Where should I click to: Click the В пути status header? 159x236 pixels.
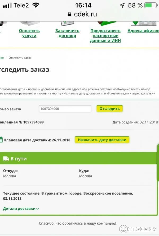pyautogui.click(x=78, y=158)
